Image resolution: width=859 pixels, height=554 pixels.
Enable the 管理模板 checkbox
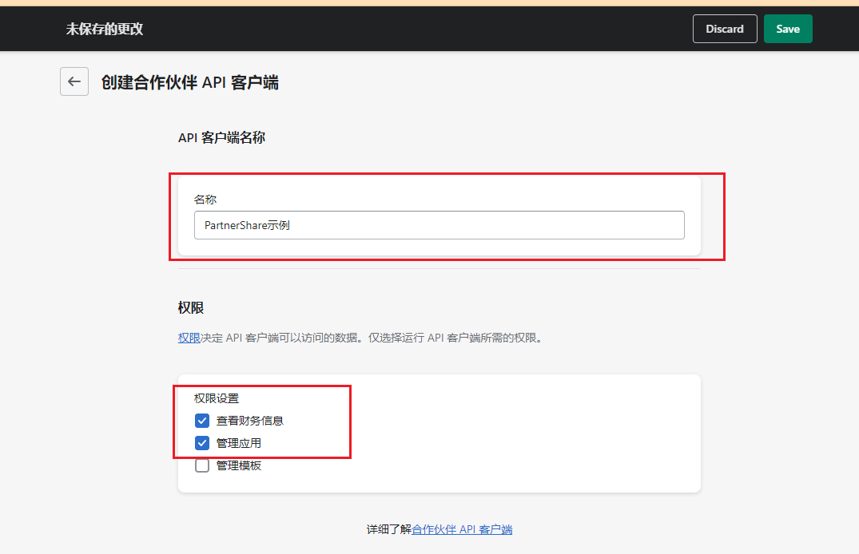pos(202,465)
